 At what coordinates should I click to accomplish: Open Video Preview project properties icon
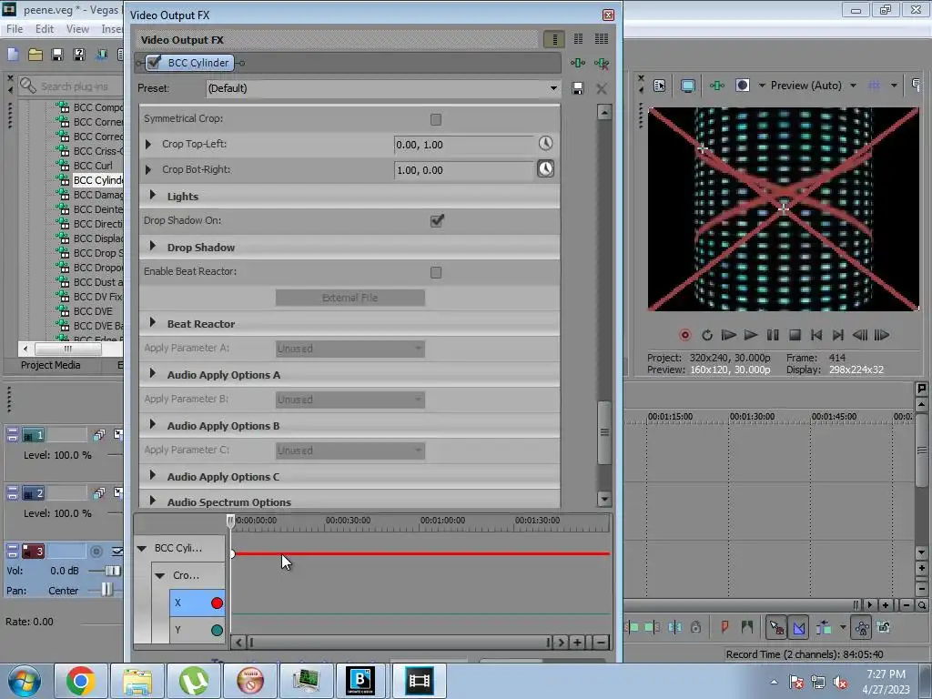[x=660, y=86]
